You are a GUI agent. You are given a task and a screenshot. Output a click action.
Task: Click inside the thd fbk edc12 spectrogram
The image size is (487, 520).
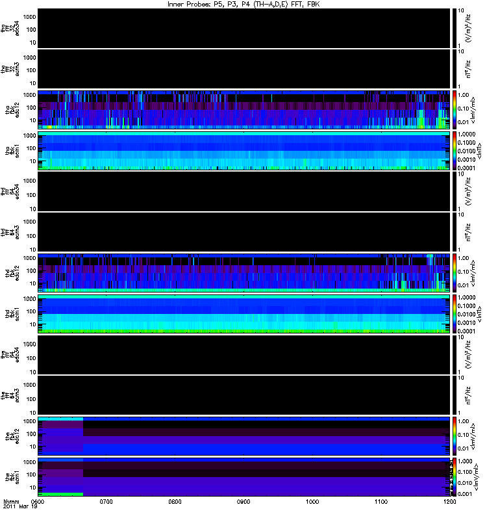click(x=243, y=273)
